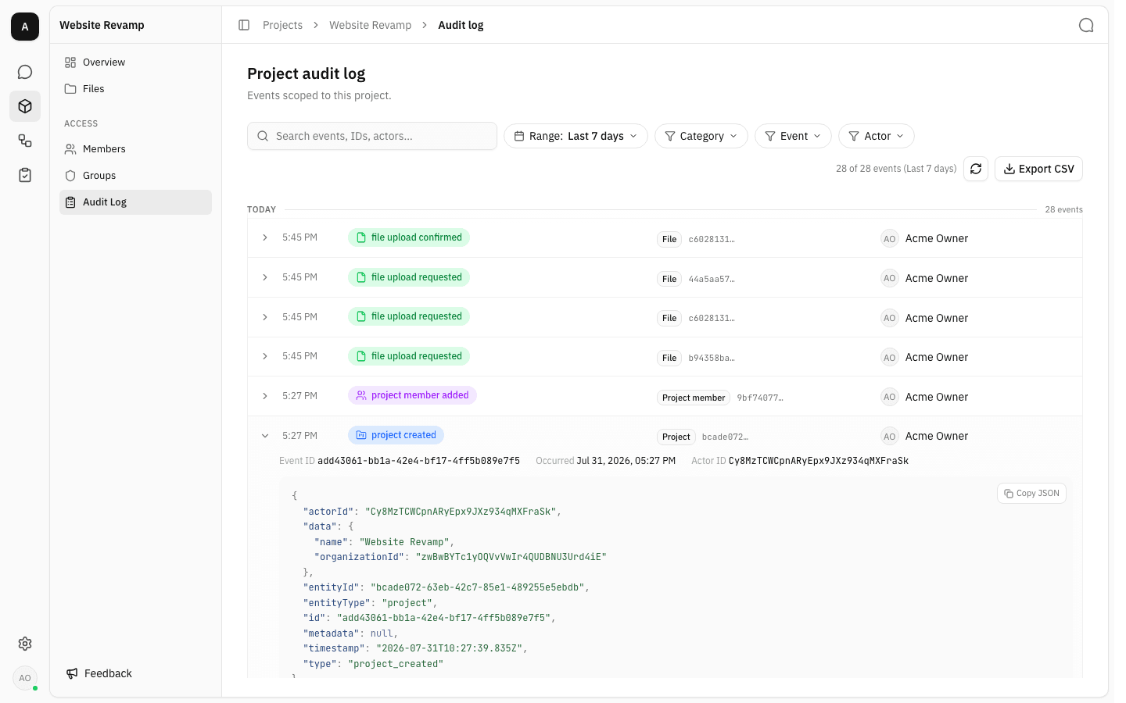Image resolution: width=1126 pixels, height=703 pixels.
Task: Open the Actor filter dropdown
Action: tap(877, 136)
